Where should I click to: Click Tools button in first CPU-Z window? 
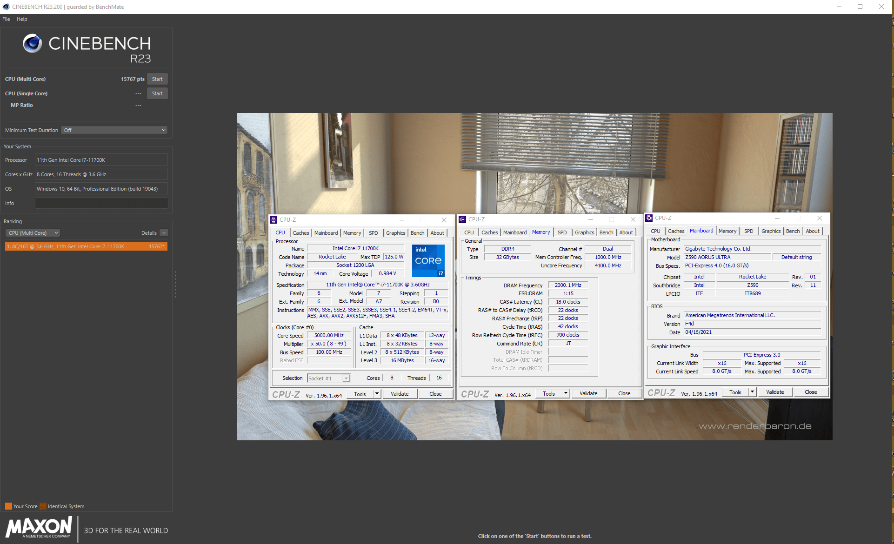(x=360, y=394)
